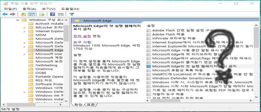
Task: Click policy icon beside Microsoft Edge의 즐겨찾기 변경
Action: 148,62
